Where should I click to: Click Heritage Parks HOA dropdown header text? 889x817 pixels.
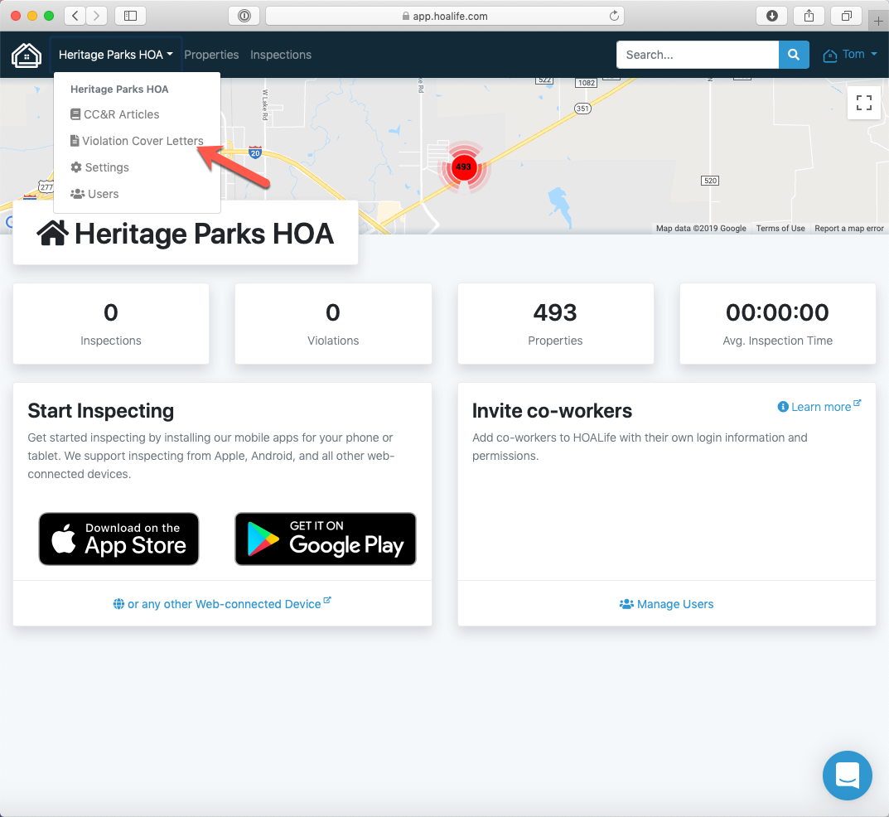click(119, 89)
